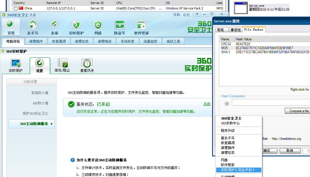Choose 修复漏洞 in the context menu
This screenshot has height=177, width=310.
point(239,143)
